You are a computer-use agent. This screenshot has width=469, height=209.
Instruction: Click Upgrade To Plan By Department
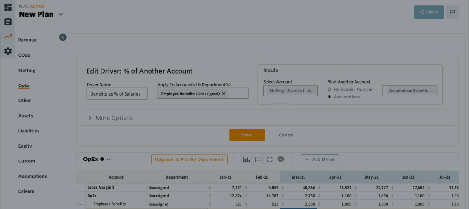[189, 159]
